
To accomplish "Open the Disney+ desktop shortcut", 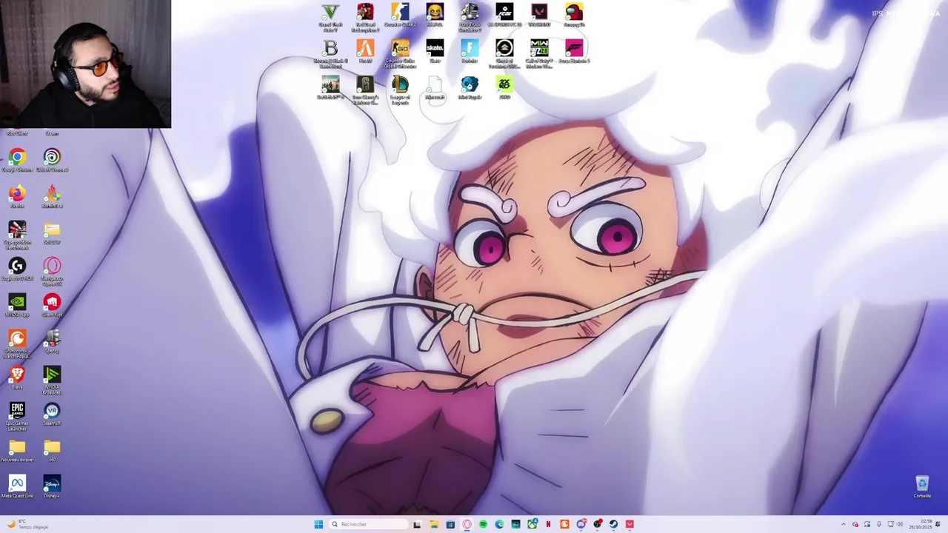I will click(x=52, y=486).
